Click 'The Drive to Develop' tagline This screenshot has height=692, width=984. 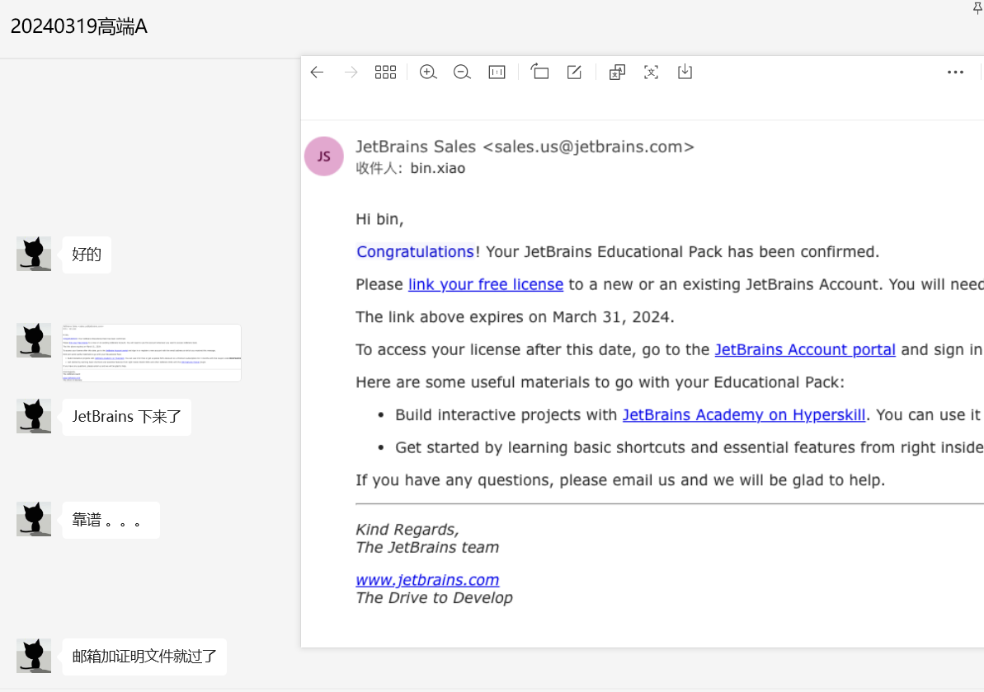coord(435,597)
